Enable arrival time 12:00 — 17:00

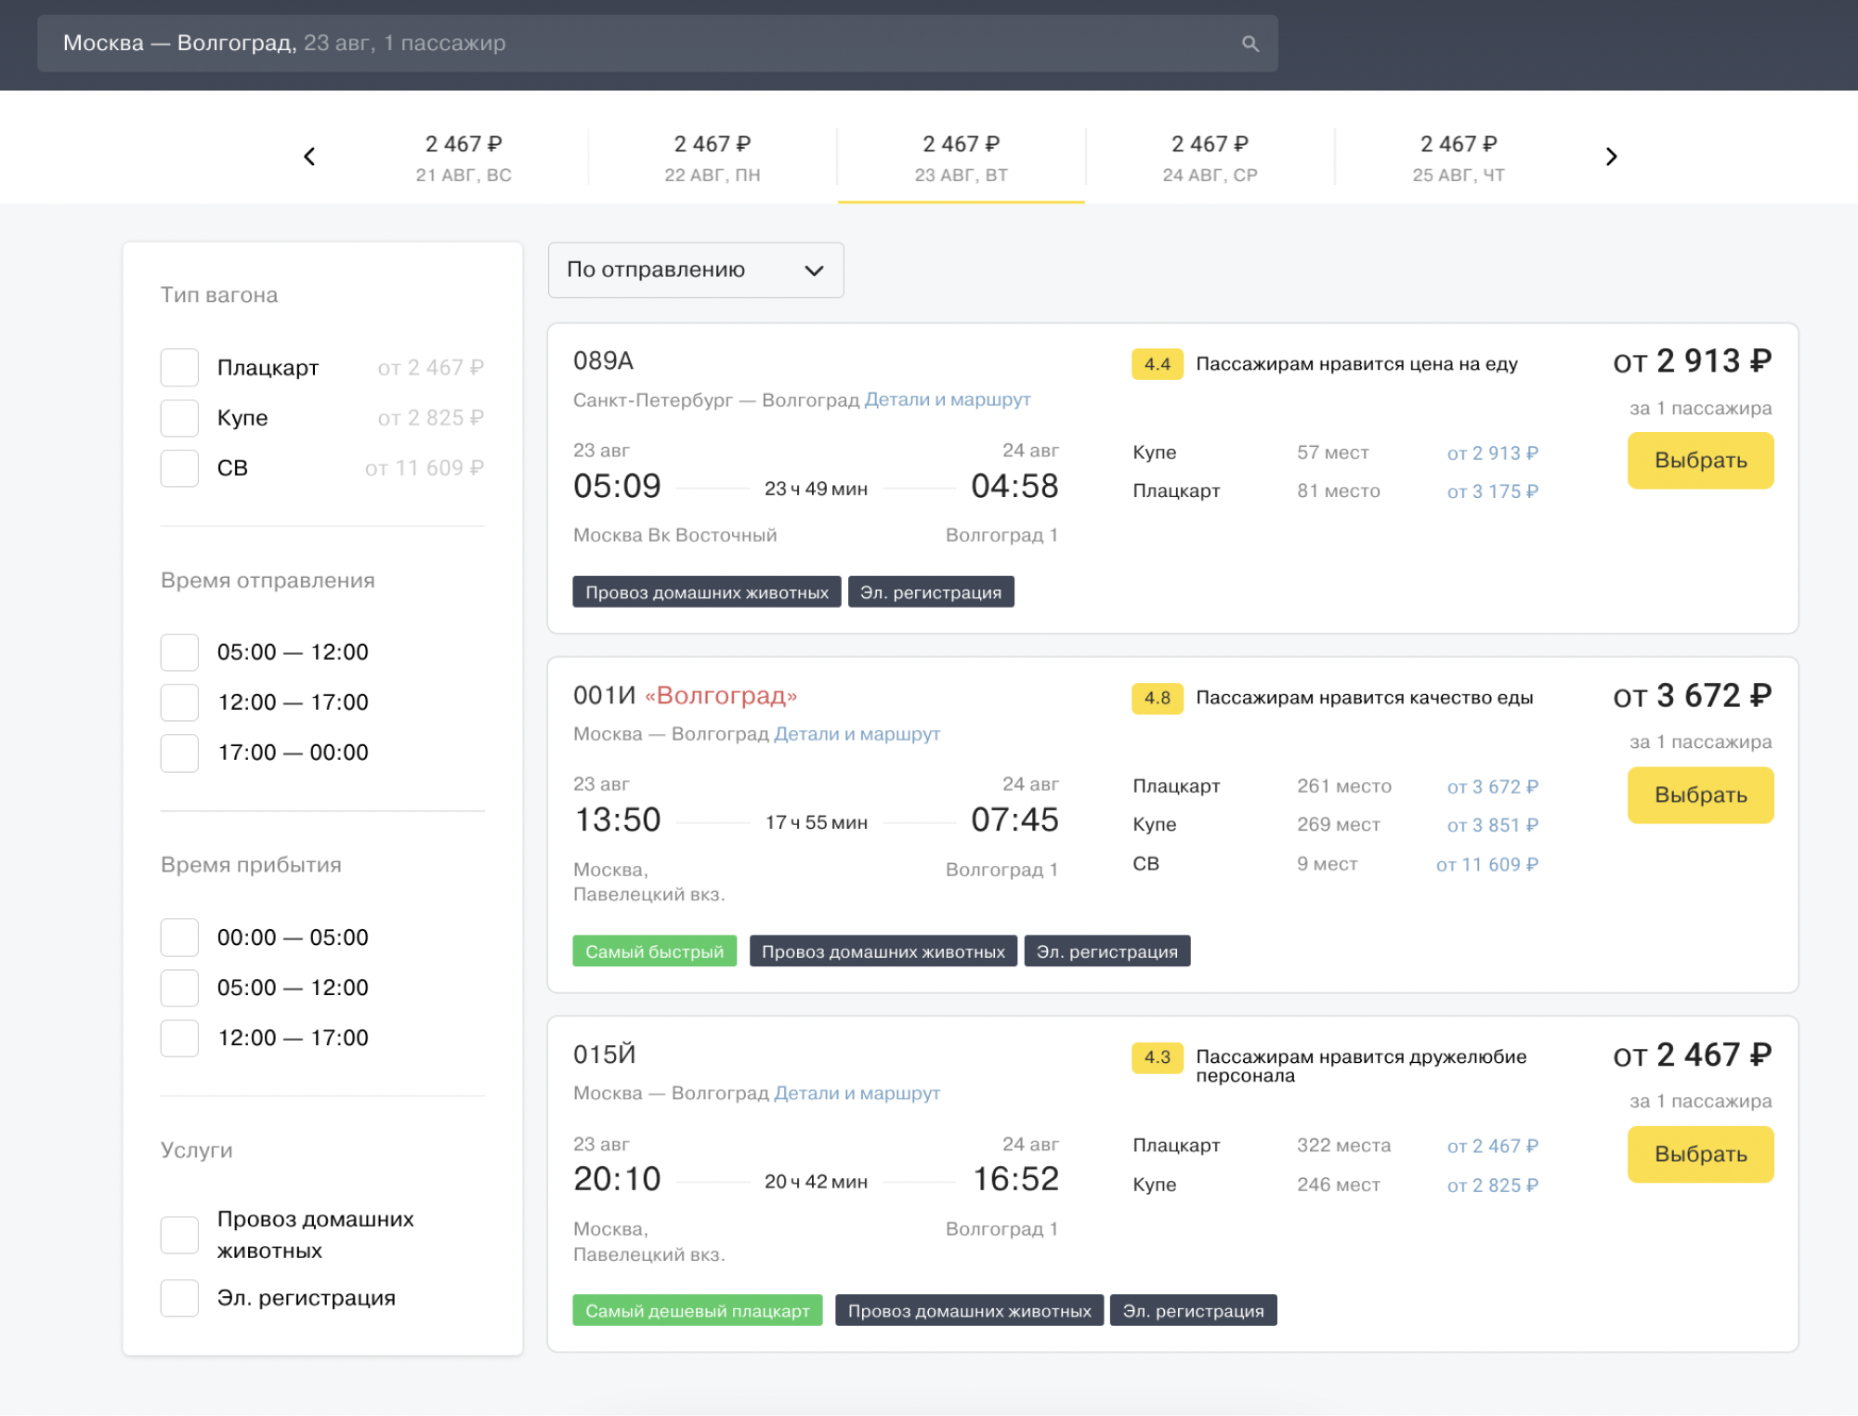[x=179, y=1037]
